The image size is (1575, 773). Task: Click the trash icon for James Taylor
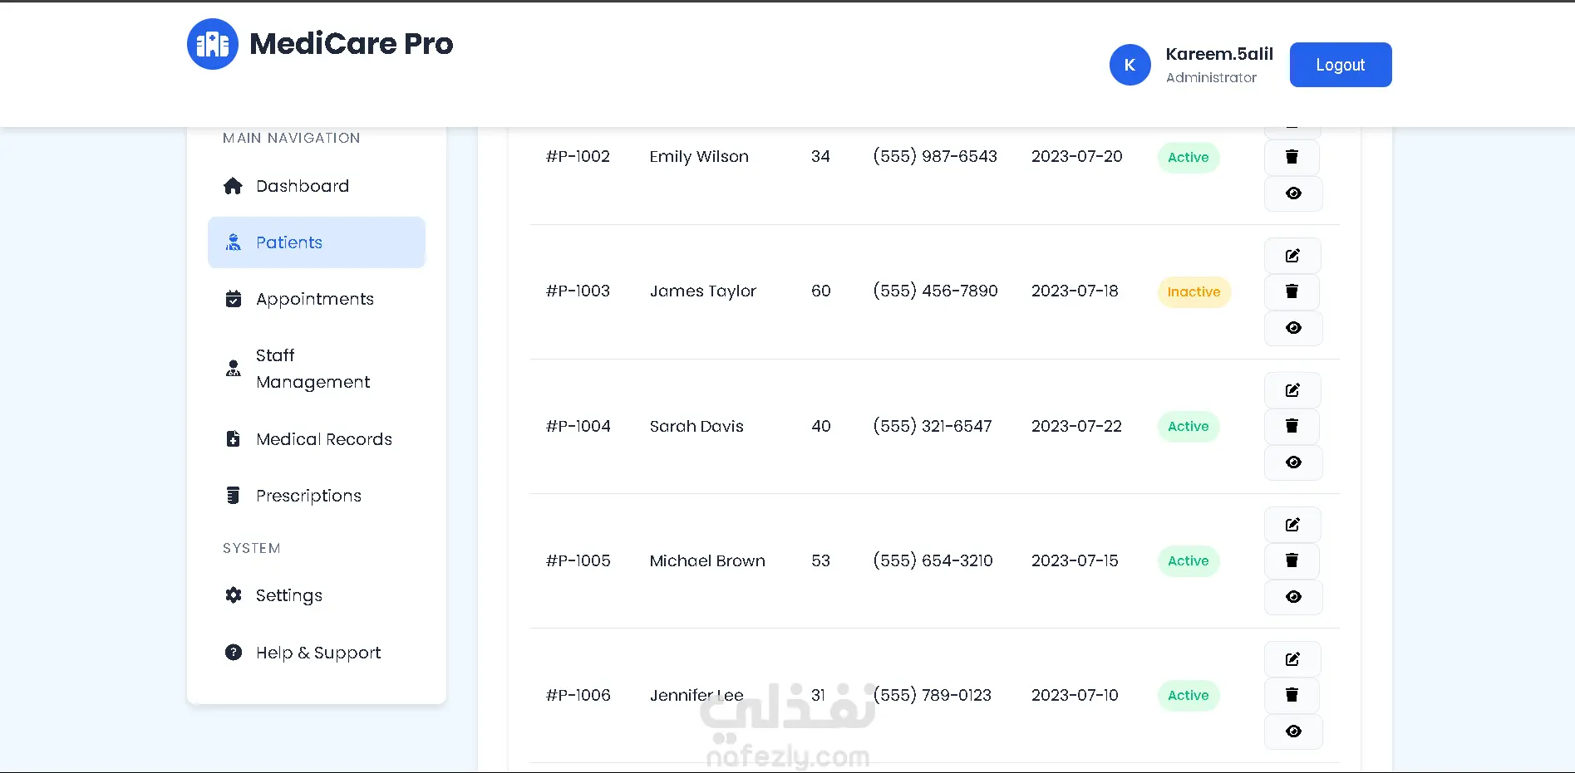click(x=1292, y=291)
